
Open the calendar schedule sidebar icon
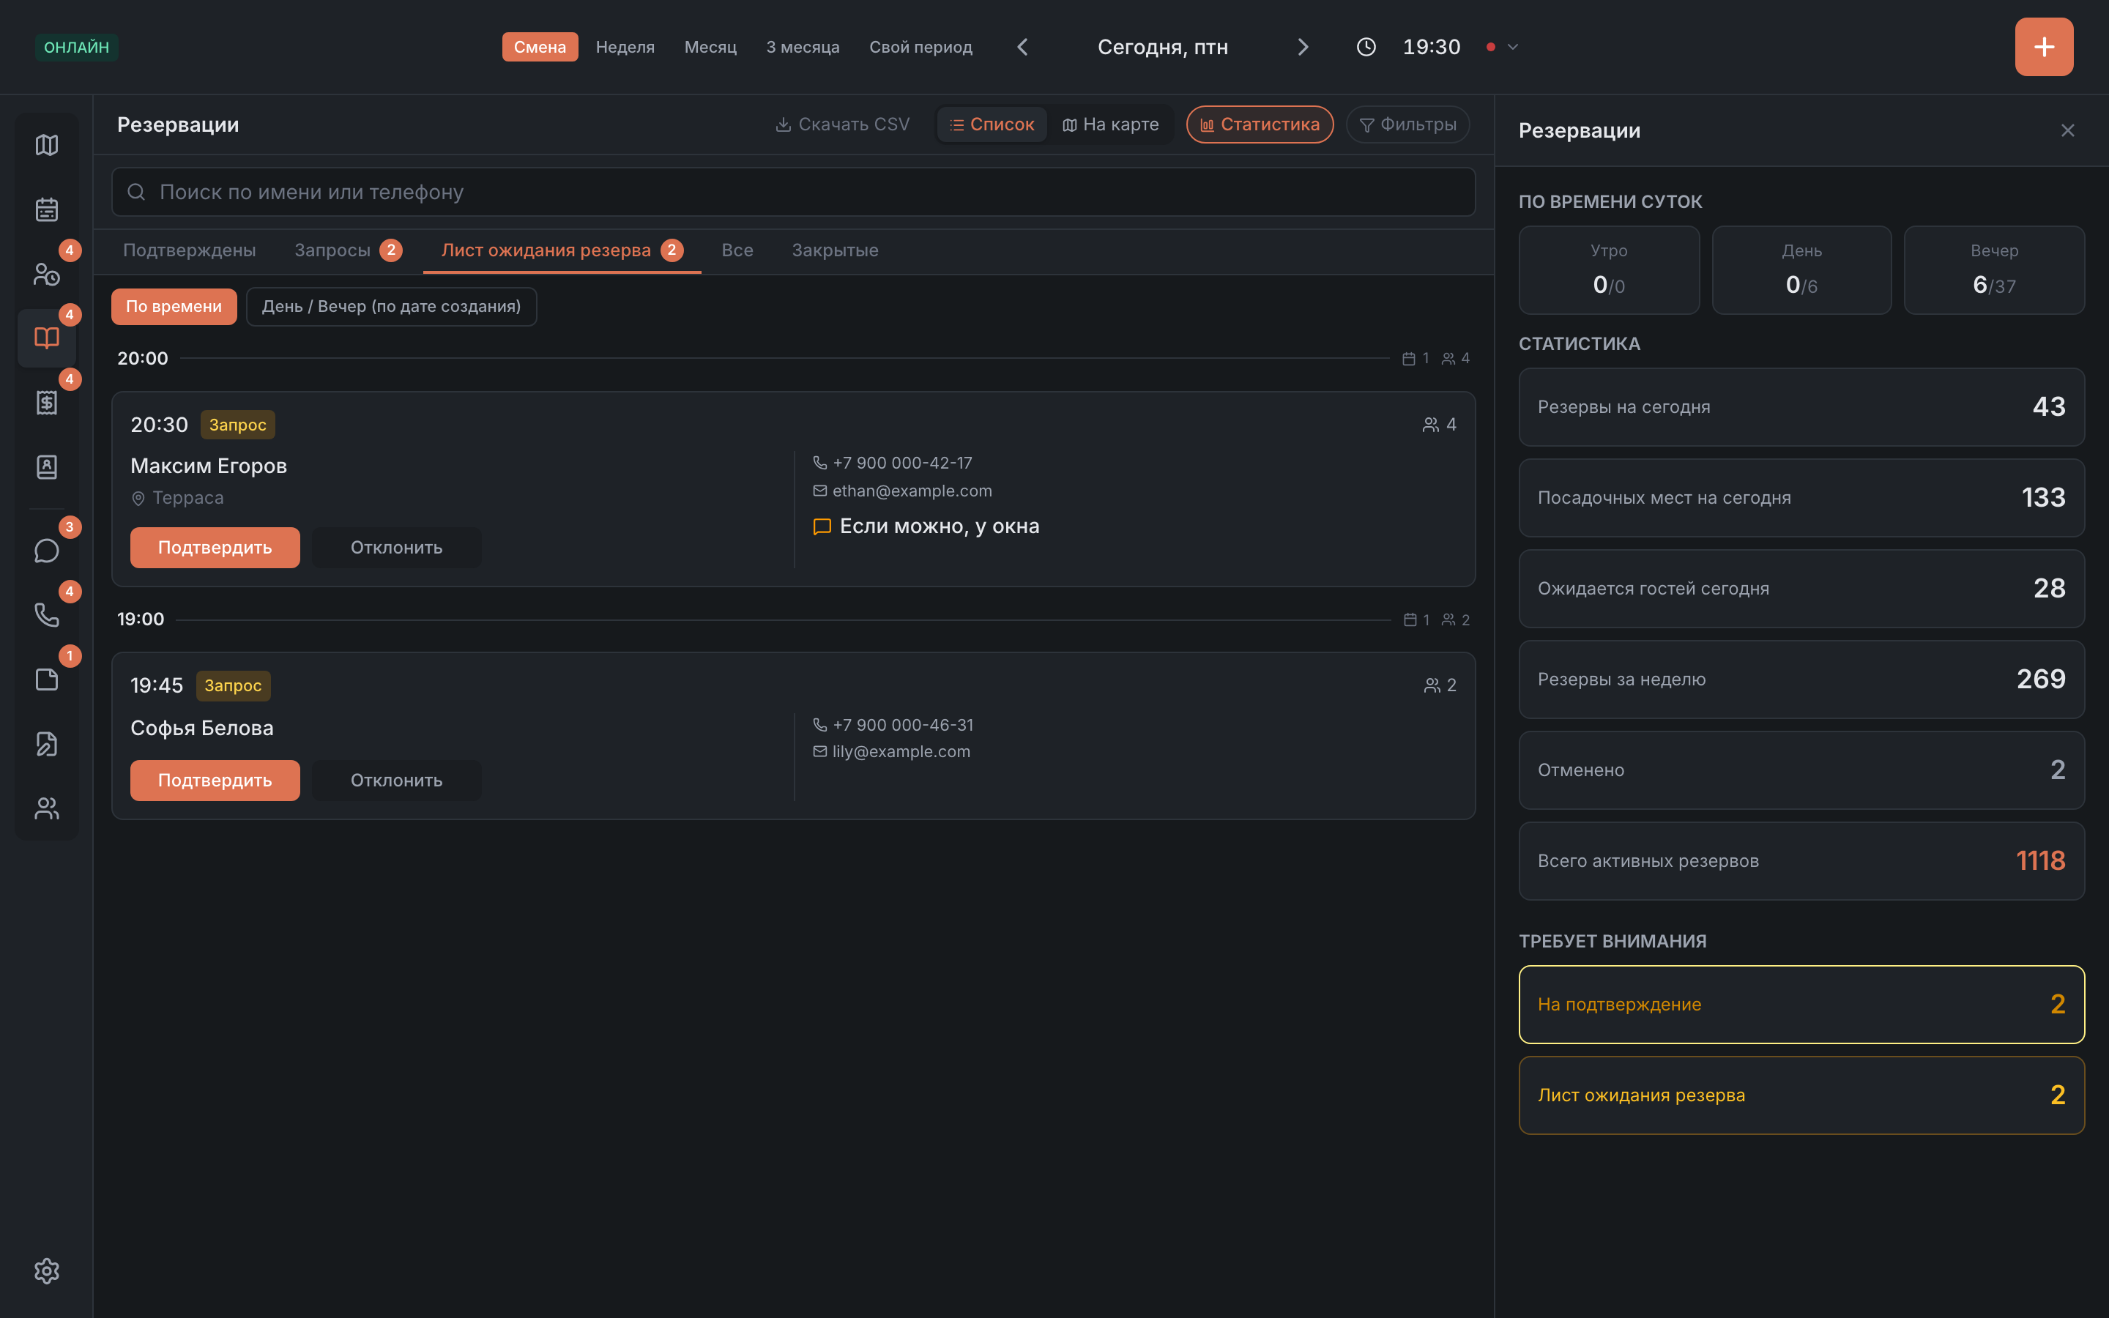click(46, 209)
